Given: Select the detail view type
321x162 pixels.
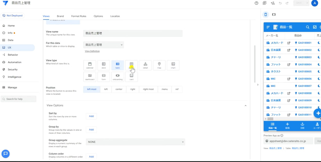Looking at the screenshot, I should point(145,65).
